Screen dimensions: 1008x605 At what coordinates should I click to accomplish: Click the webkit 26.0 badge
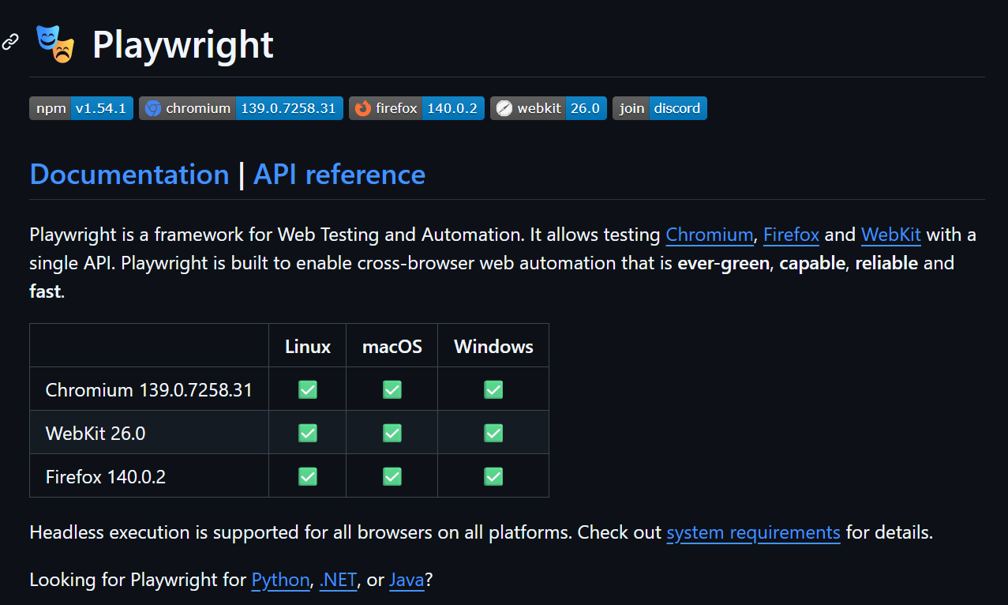pyautogui.click(x=549, y=108)
